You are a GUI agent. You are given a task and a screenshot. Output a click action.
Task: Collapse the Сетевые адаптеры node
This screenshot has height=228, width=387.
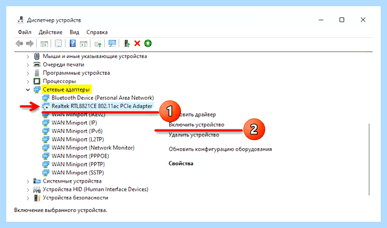click(x=27, y=90)
